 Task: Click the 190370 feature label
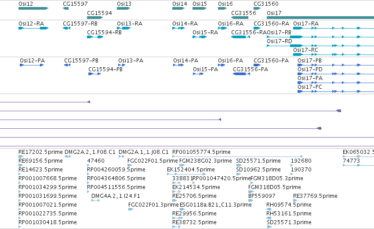click(x=301, y=170)
